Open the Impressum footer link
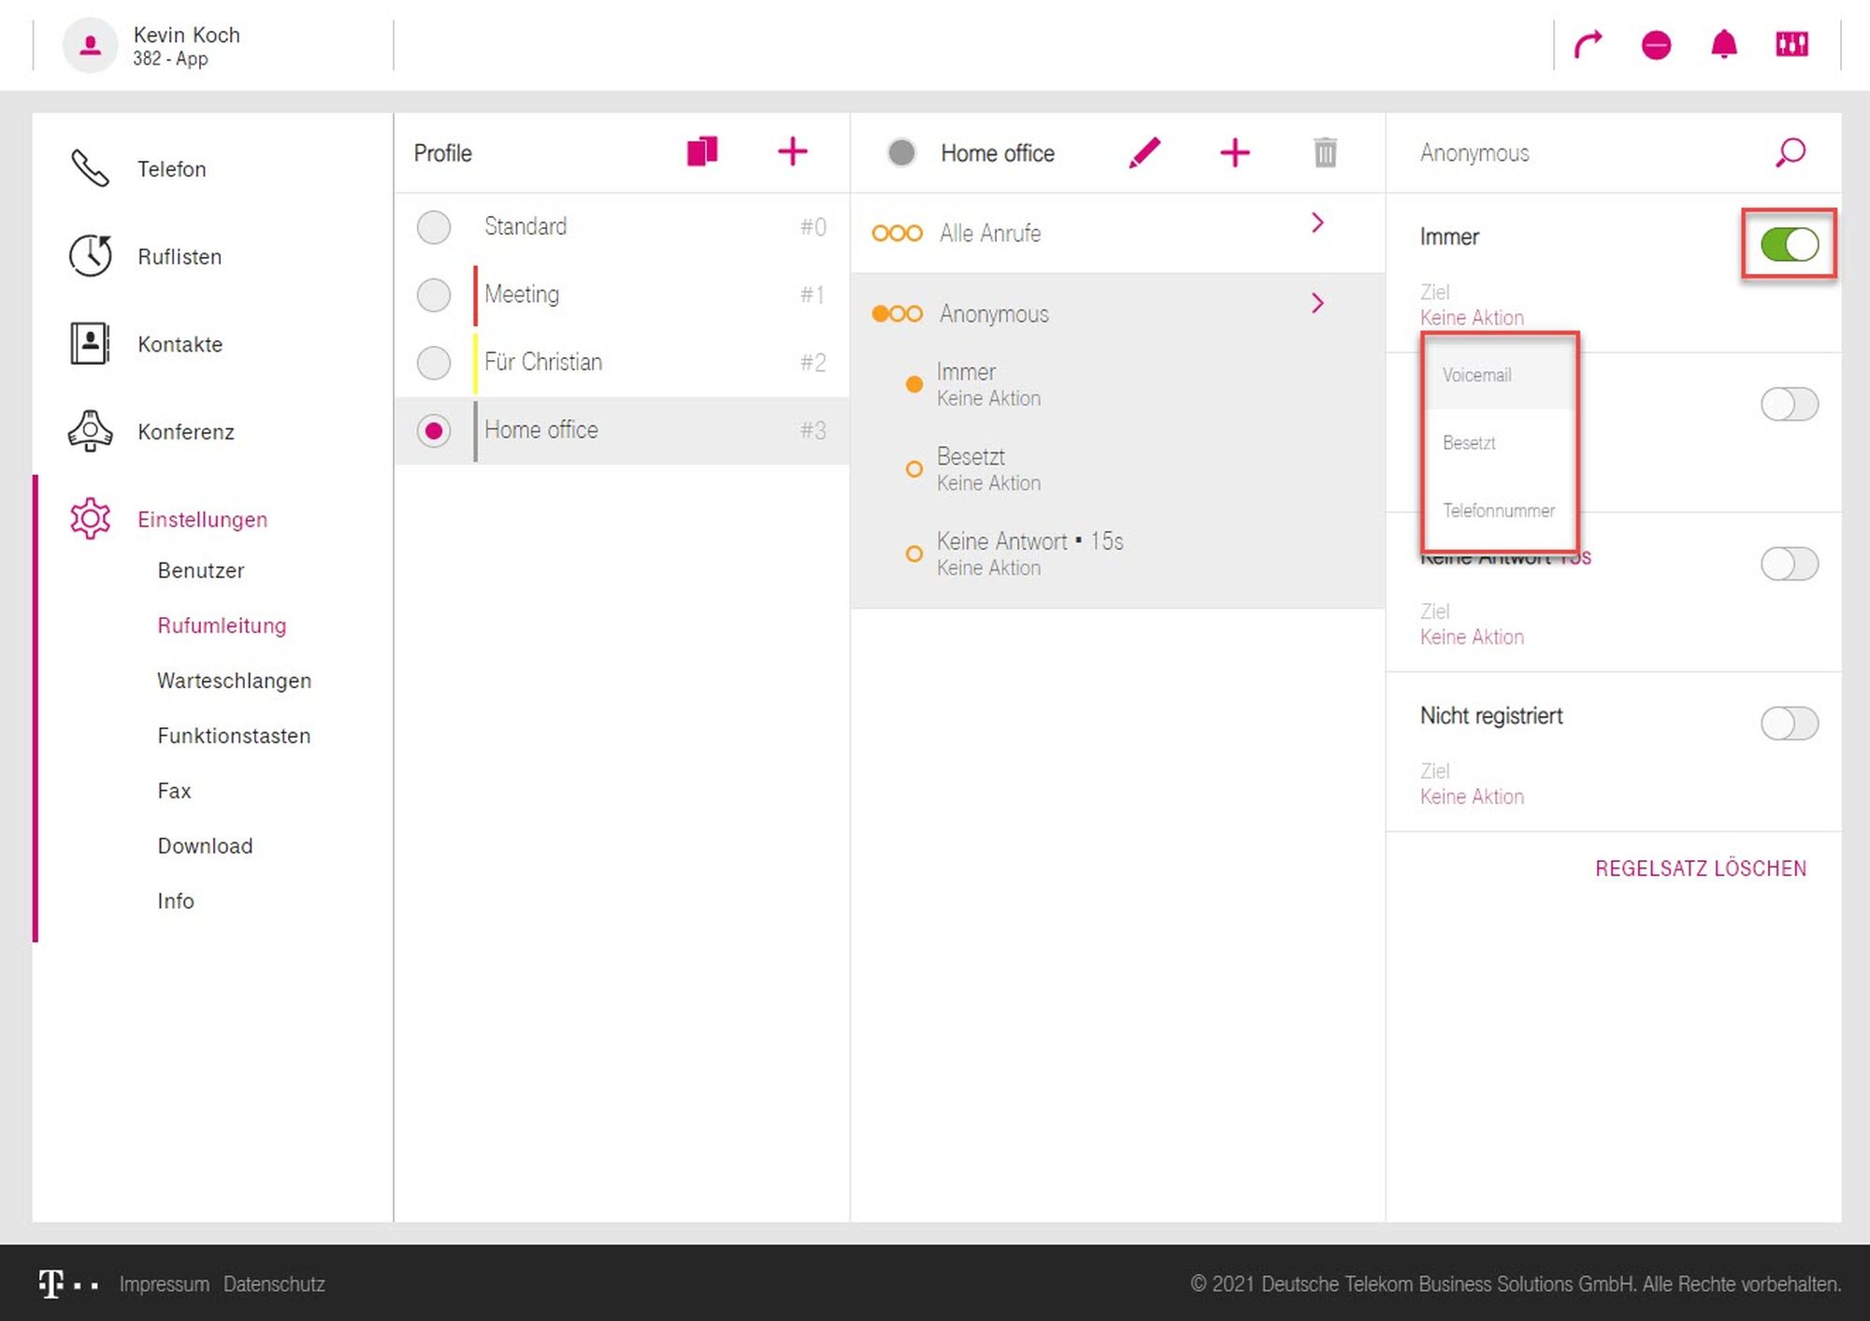This screenshot has height=1321, width=1870. coord(164,1284)
